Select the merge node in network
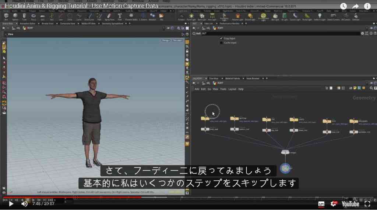 [x=285, y=152]
